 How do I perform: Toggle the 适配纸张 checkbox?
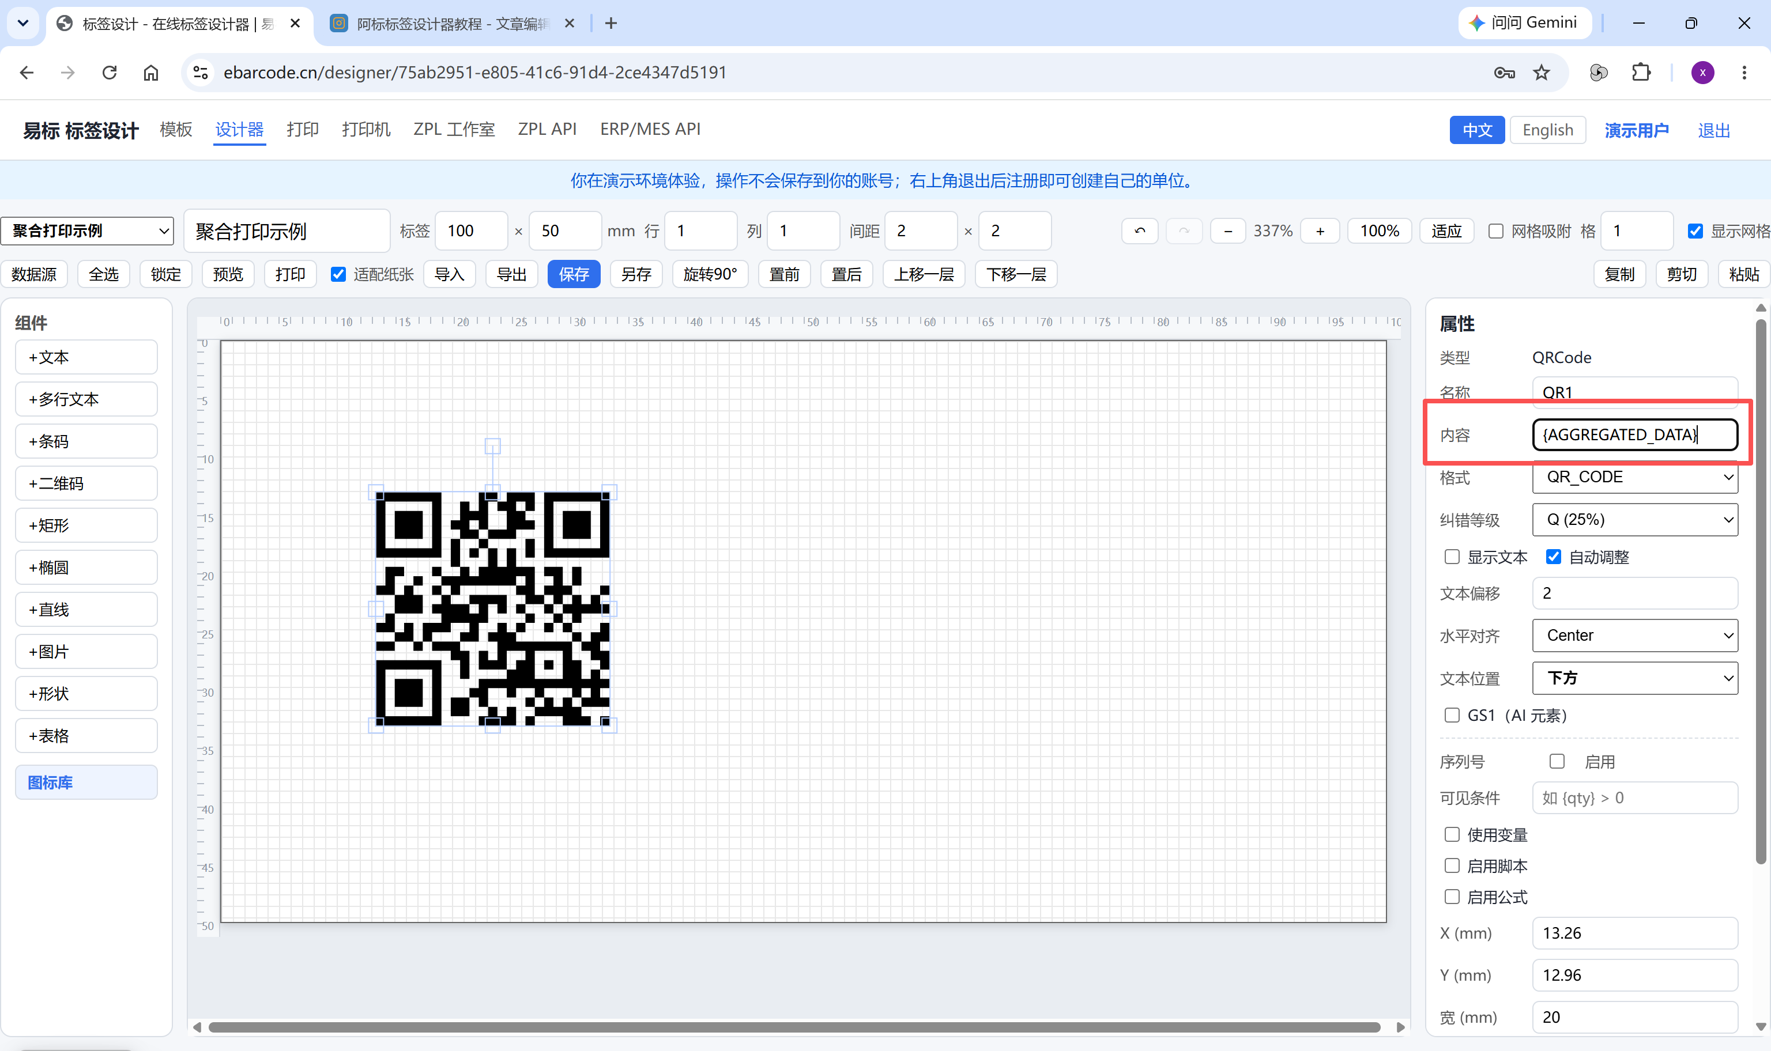tap(338, 274)
